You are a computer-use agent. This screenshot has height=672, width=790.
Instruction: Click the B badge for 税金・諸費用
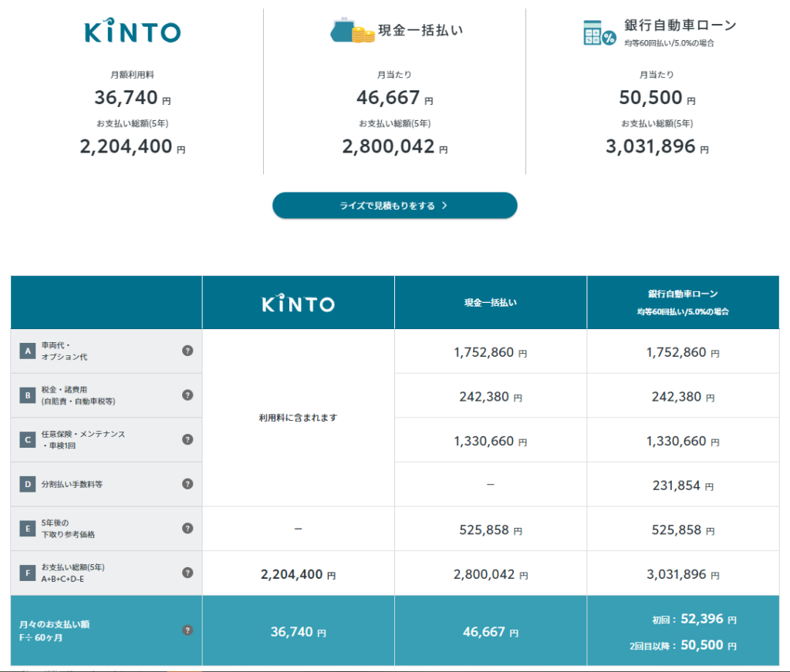coord(28,395)
